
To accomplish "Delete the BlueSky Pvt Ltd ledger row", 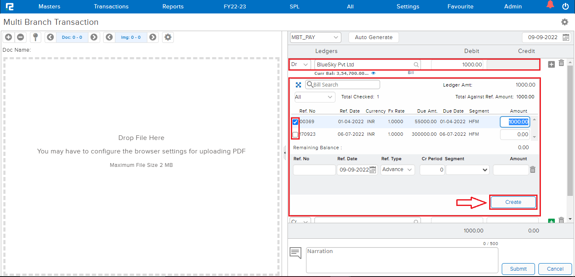I will (561, 63).
